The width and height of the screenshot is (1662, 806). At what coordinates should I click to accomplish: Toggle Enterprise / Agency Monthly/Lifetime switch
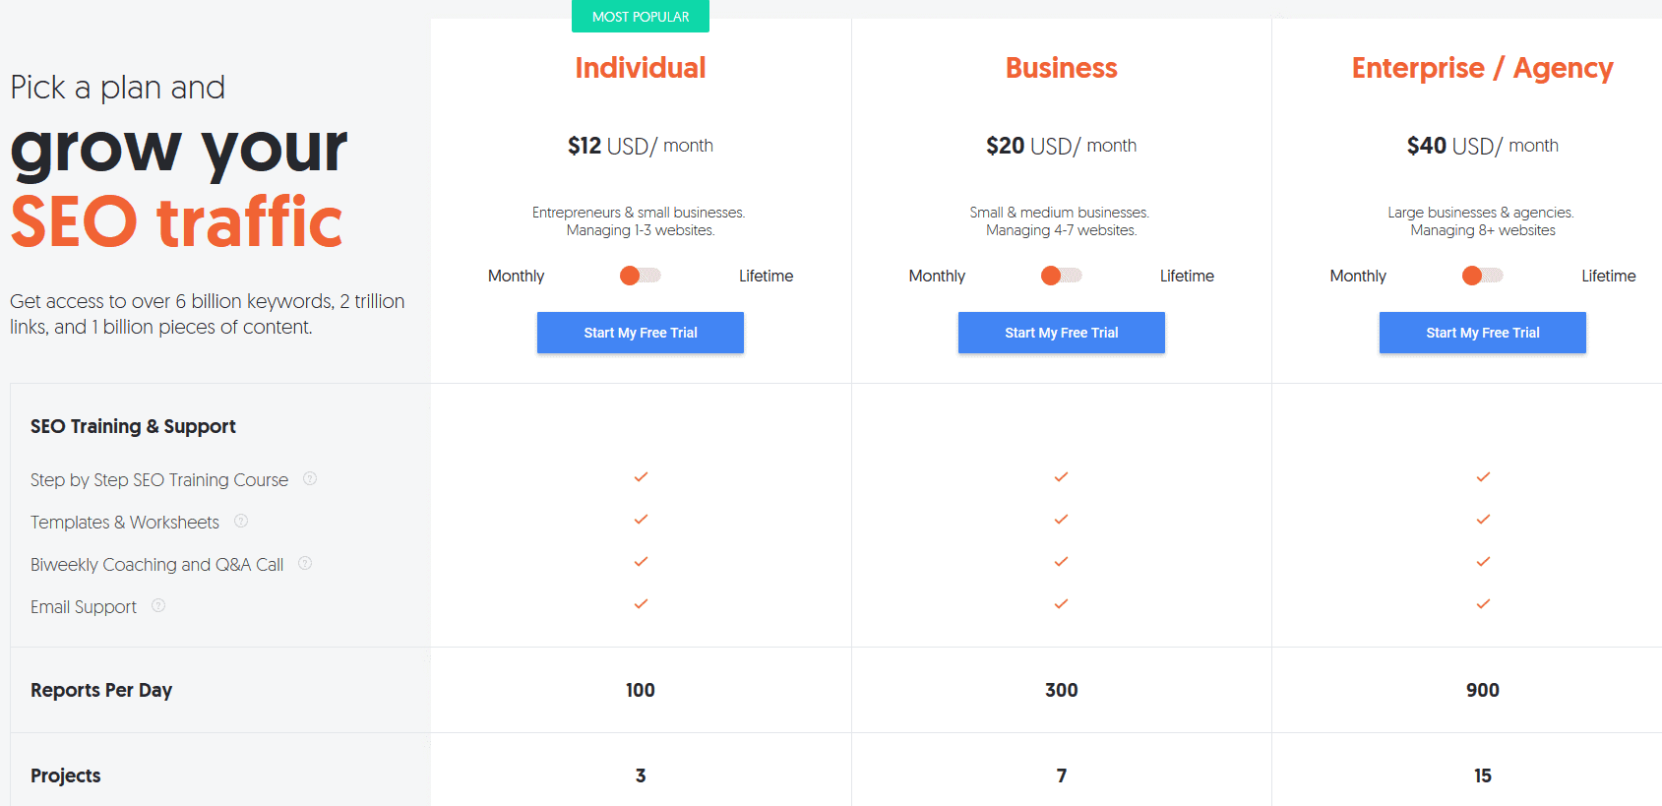(1483, 276)
